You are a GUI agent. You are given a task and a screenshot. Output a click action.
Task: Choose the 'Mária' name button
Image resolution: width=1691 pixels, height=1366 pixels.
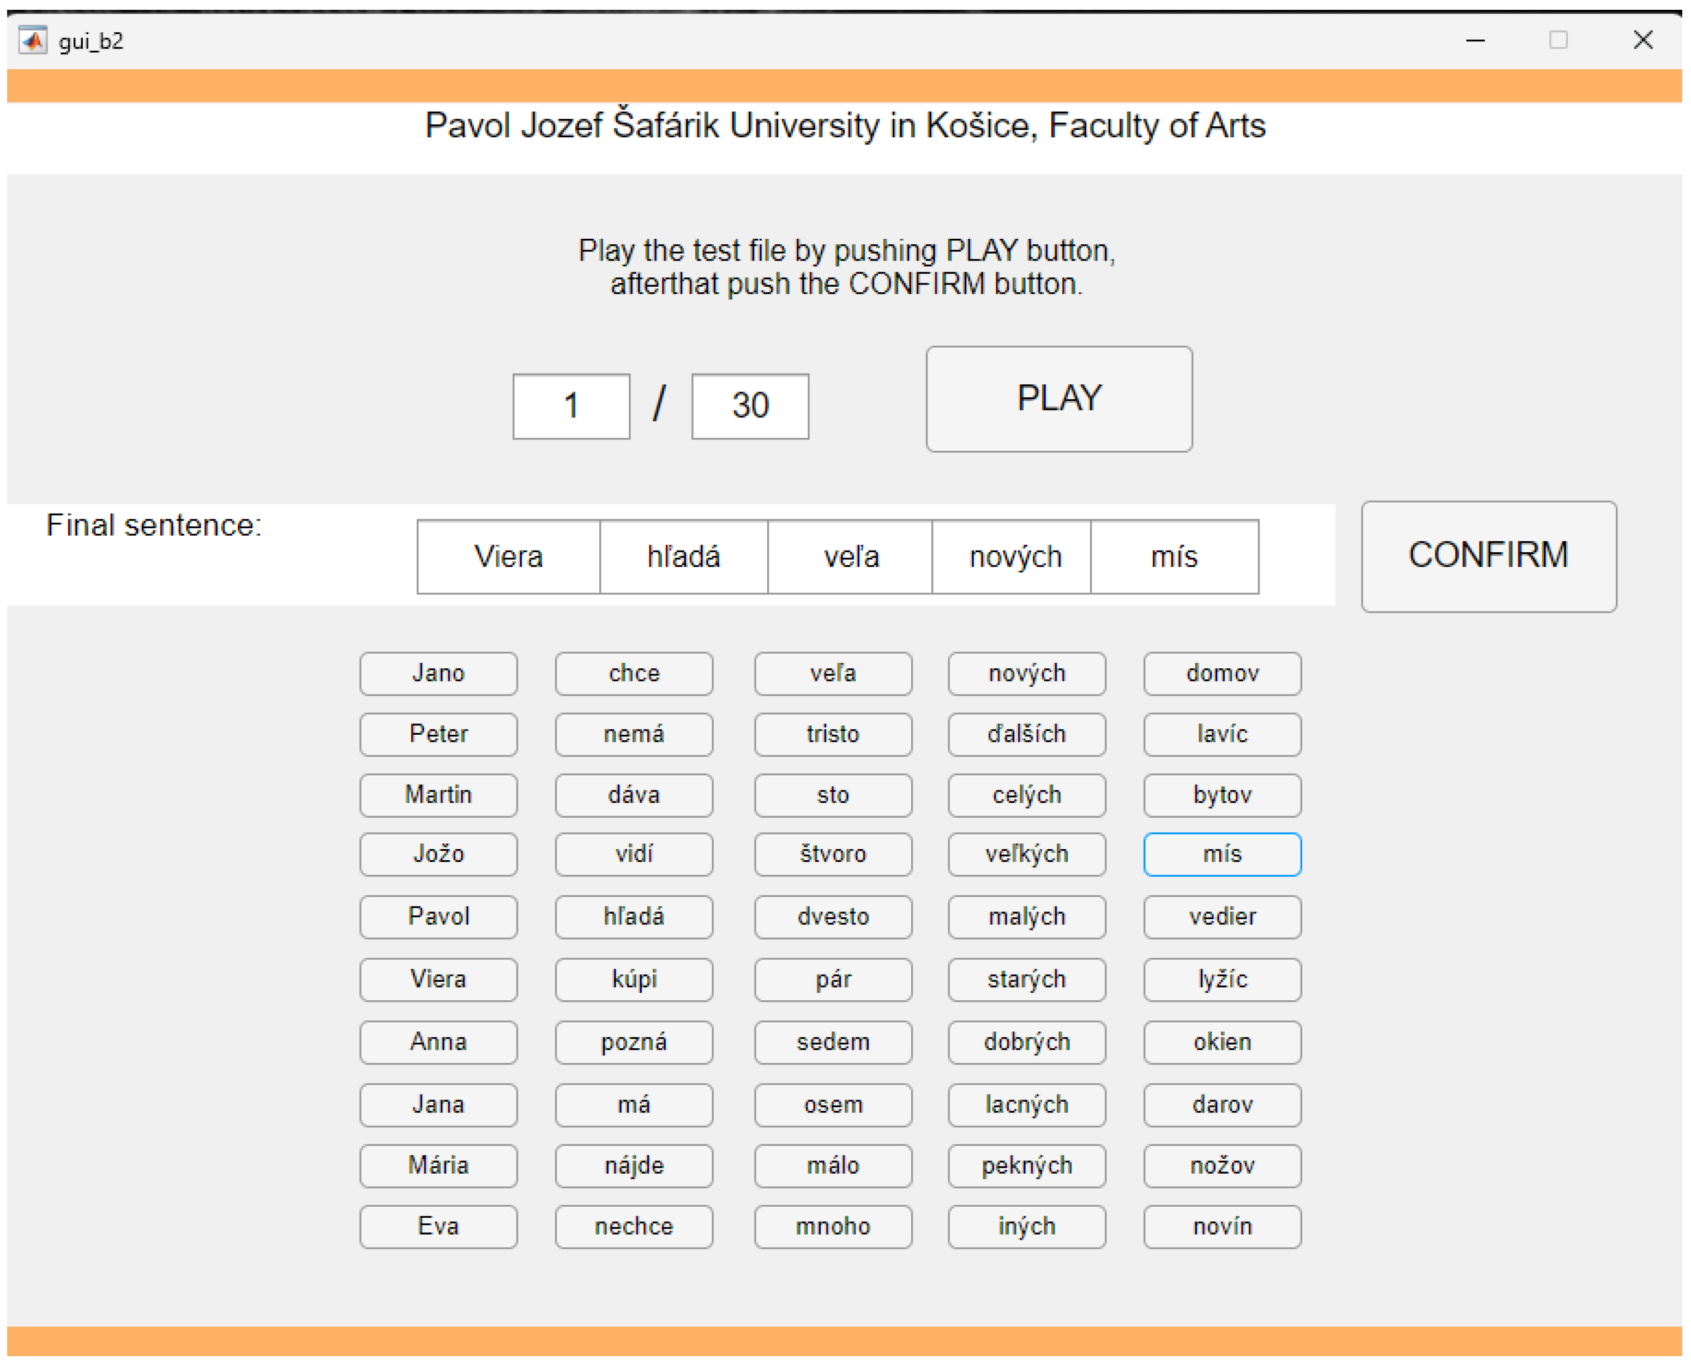coord(438,1165)
